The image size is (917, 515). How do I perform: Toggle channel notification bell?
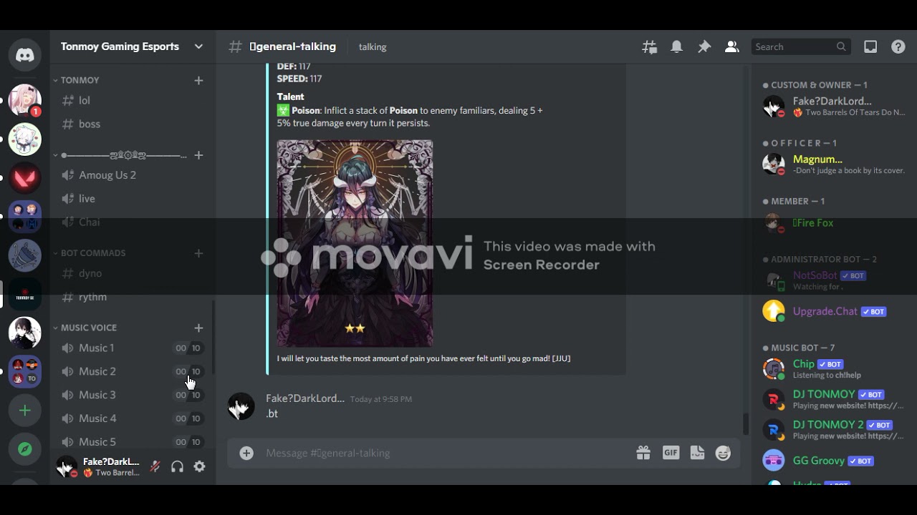coord(677,46)
